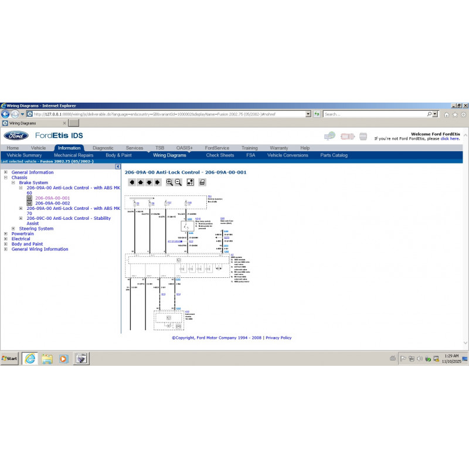Print the wiring diagram
The image size is (469, 469).
(x=202, y=182)
